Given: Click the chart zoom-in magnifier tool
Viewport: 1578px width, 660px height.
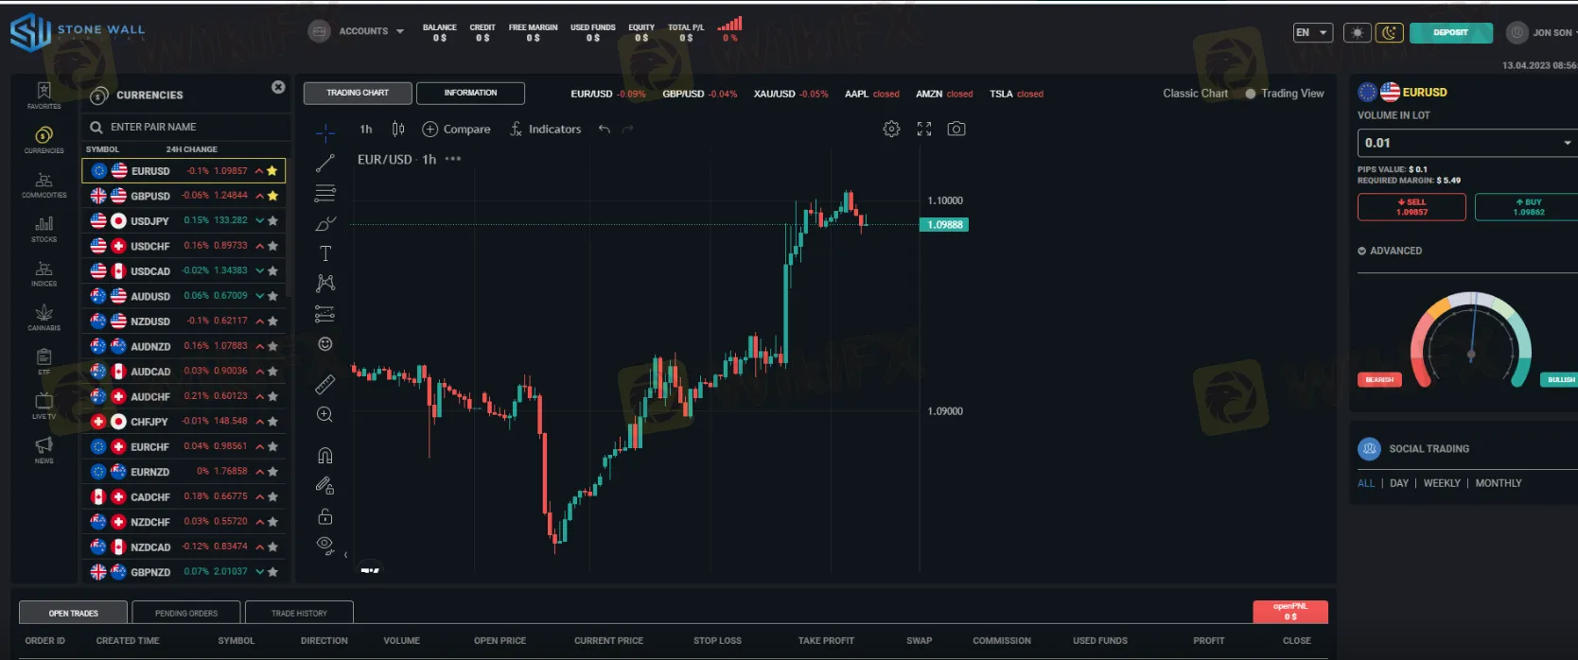Looking at the screenshot, I should (324, 414).
